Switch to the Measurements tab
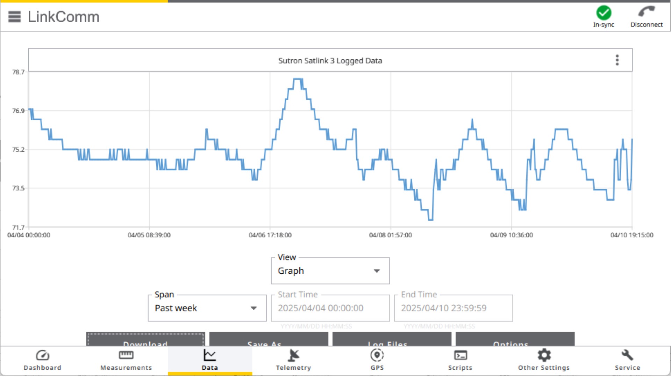The image size is (671, 377). pyautogui.click(x=126, y=360)
